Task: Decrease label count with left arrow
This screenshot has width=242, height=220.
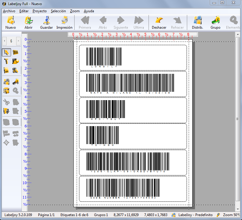Action: [4, 41]
